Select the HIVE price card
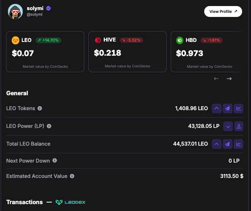The image size is (251, 211). click(128, 52)
